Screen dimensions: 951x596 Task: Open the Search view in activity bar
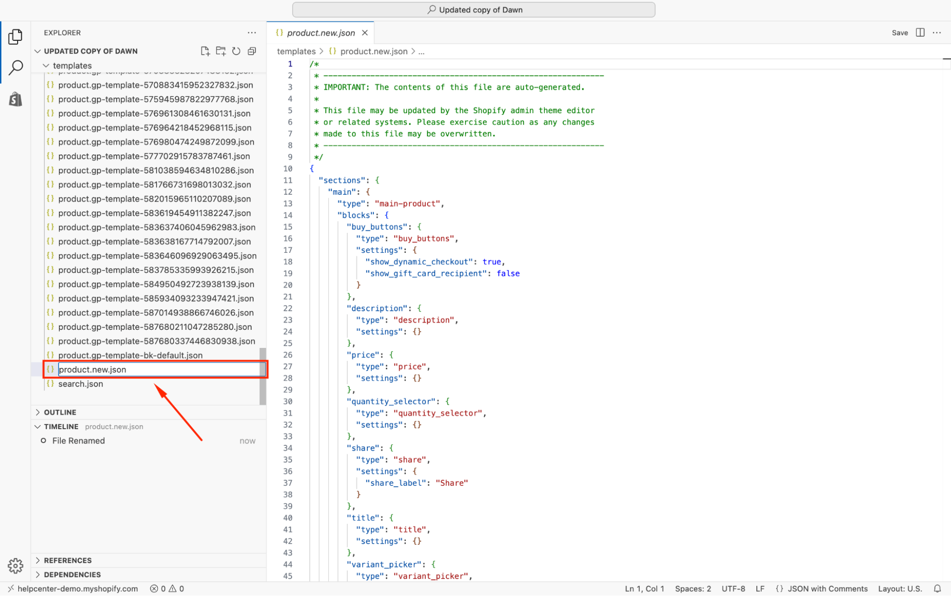pyautogui.click(x=16, y=67)
